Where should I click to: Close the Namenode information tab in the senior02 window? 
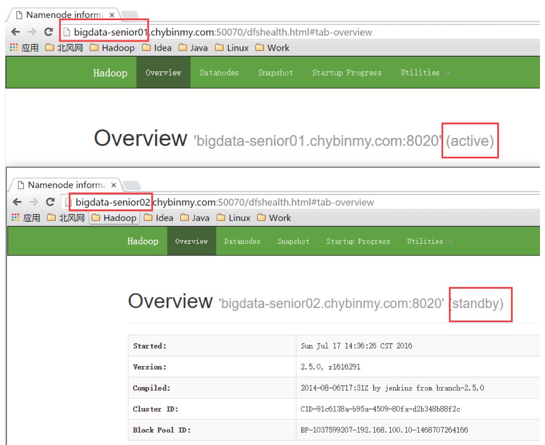click(x=114, y=185)
